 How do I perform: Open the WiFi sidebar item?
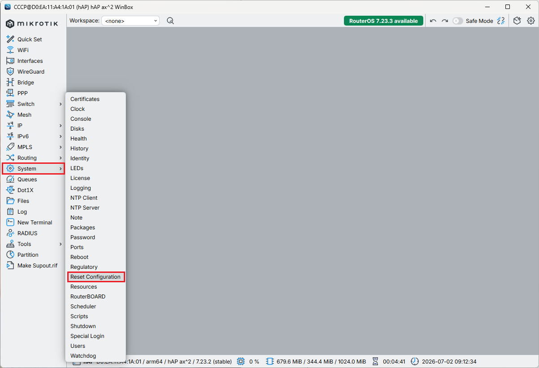(x=17, y=50)
